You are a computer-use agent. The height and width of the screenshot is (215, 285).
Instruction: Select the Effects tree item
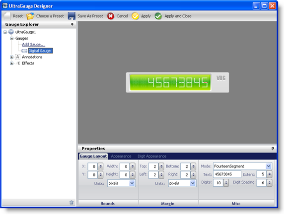[28, 63]
